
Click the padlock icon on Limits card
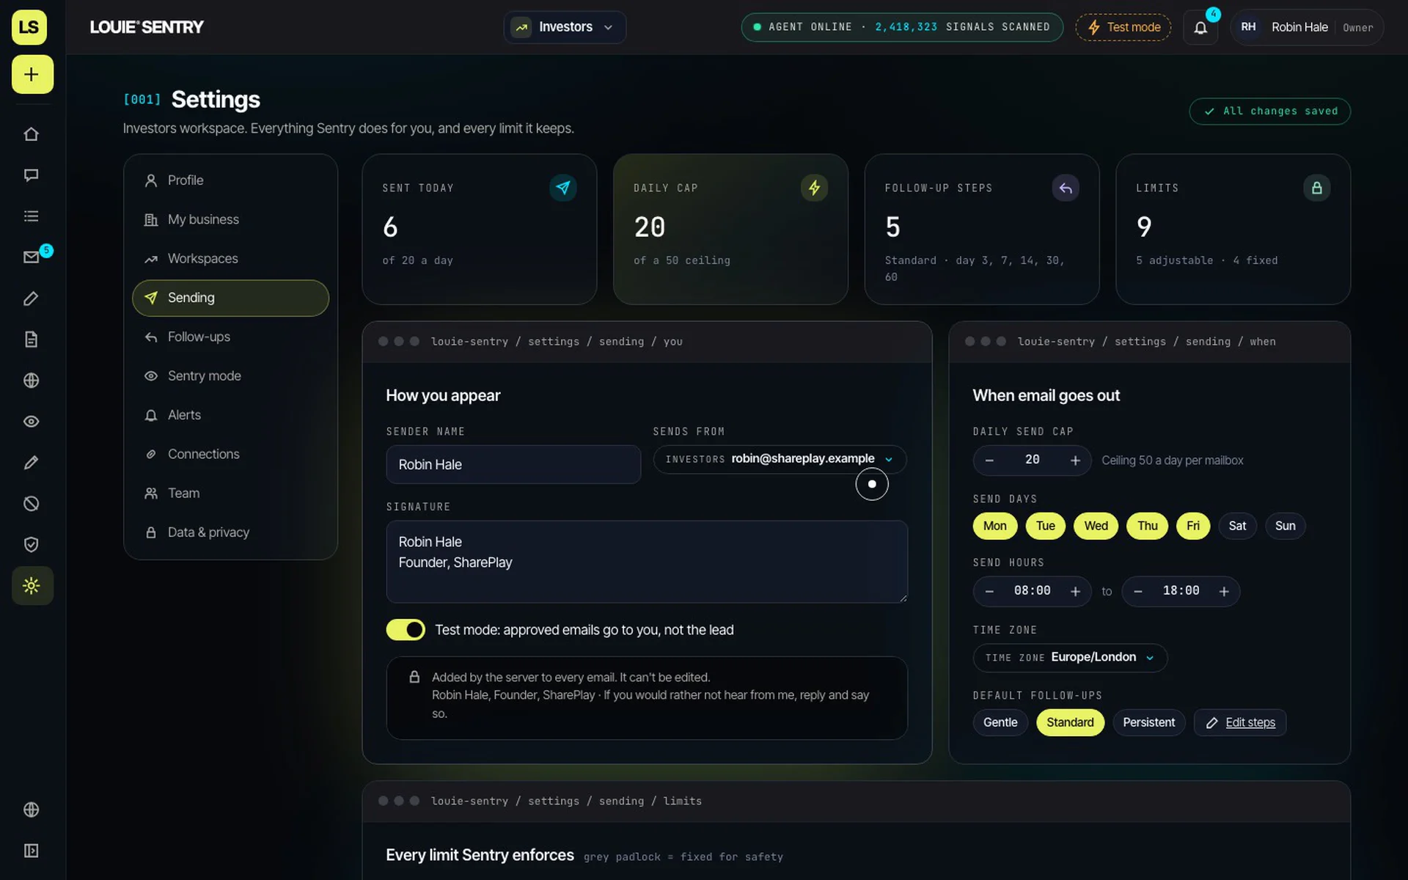pyautogui.click(x=1317, y=188)
